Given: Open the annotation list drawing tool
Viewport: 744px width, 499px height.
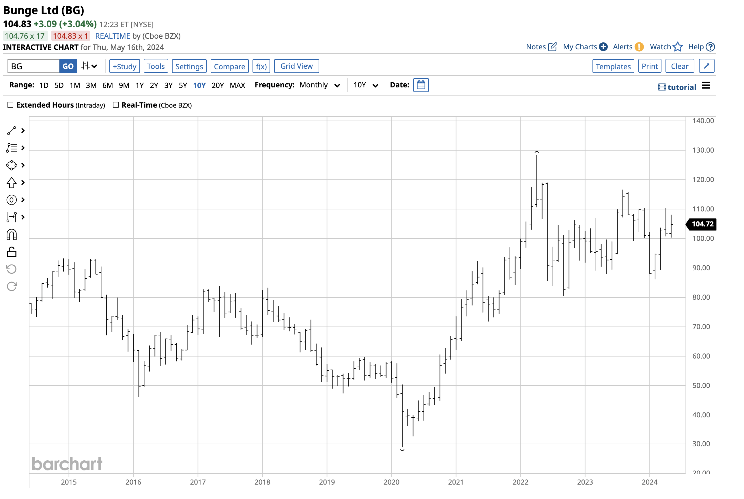Looking at the screenshot, I should [11, 148].
